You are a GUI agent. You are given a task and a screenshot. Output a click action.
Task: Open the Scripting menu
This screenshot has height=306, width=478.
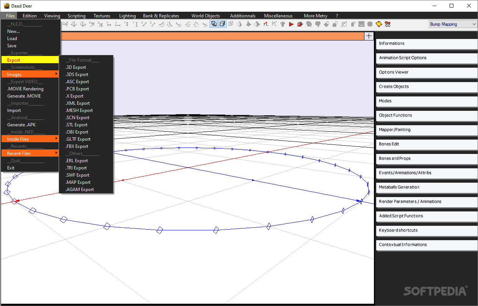click(x=76, y=16)
